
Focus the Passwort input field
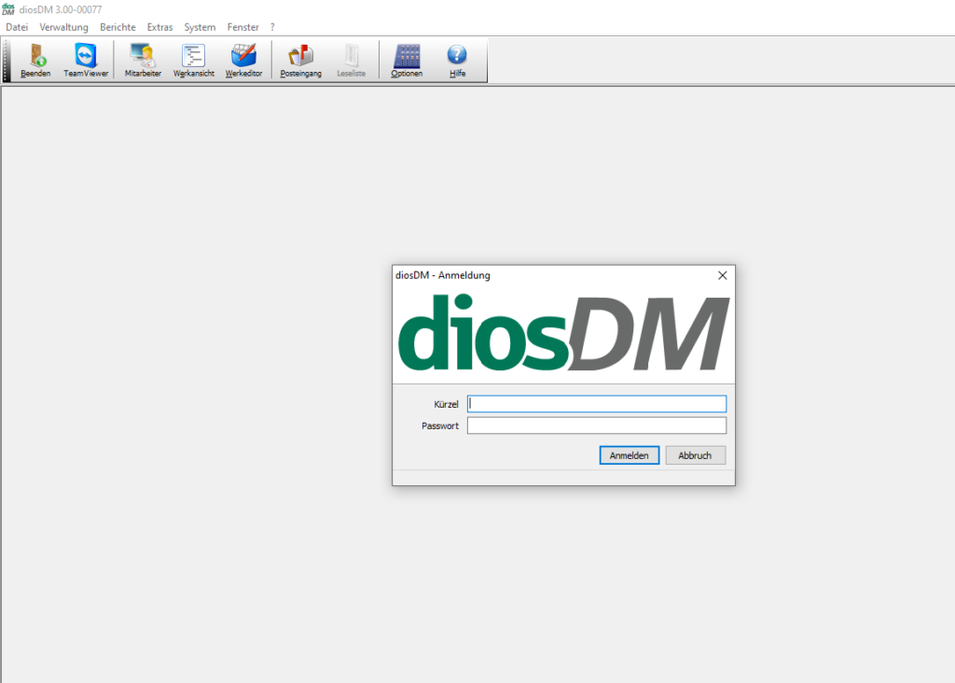click(x=597, y=425)
